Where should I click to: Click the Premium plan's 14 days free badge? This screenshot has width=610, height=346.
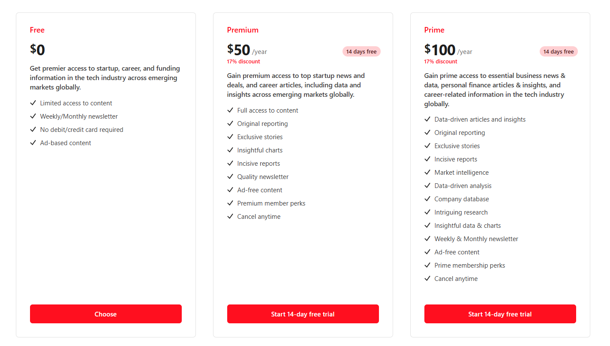(361, 52)
